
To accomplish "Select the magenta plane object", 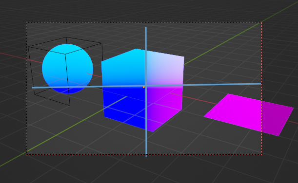I will coord(249,115).
